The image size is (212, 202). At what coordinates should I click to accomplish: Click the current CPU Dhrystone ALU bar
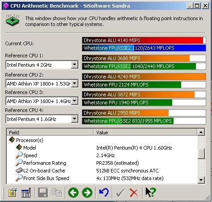click(x=144, y=40)
